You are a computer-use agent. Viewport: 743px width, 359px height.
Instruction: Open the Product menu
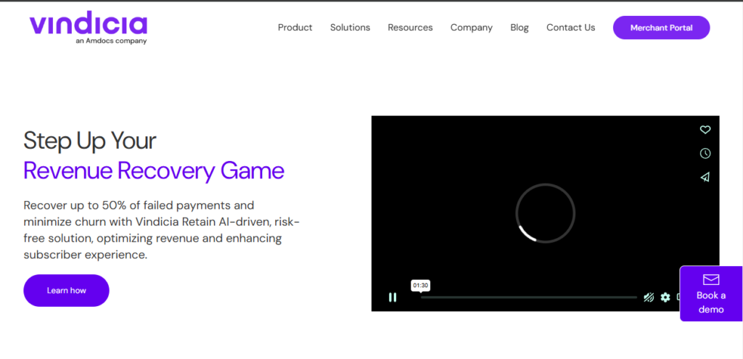(x=295, y=28)
